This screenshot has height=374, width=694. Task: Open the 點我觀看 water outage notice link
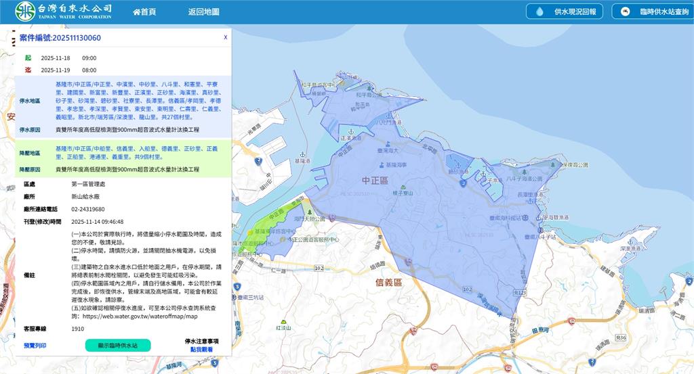pos(201,350)
